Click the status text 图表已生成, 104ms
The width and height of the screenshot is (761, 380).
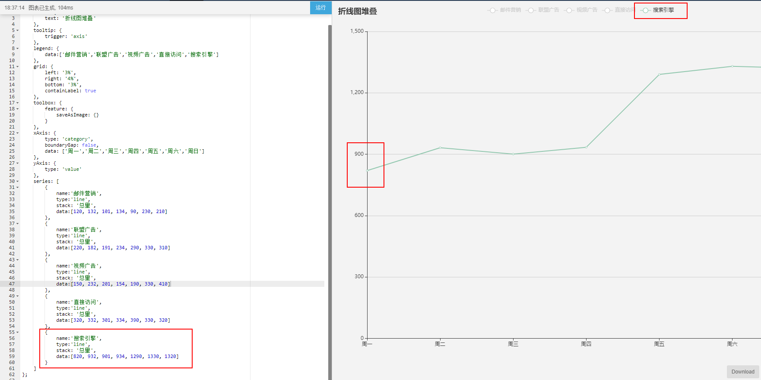coord(51,8)
